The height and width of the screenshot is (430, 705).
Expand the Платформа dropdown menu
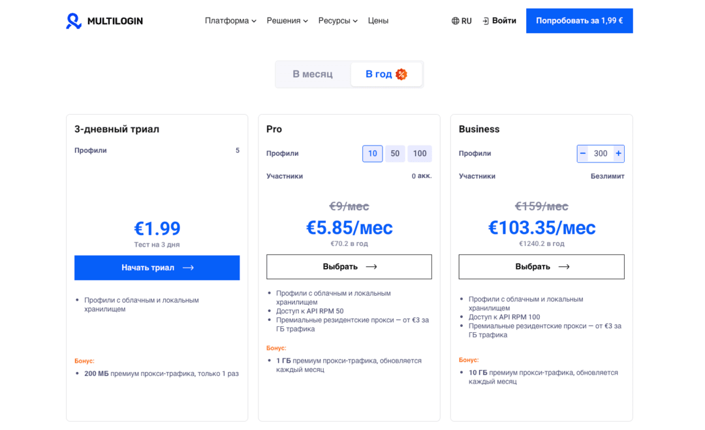point(230,21)
